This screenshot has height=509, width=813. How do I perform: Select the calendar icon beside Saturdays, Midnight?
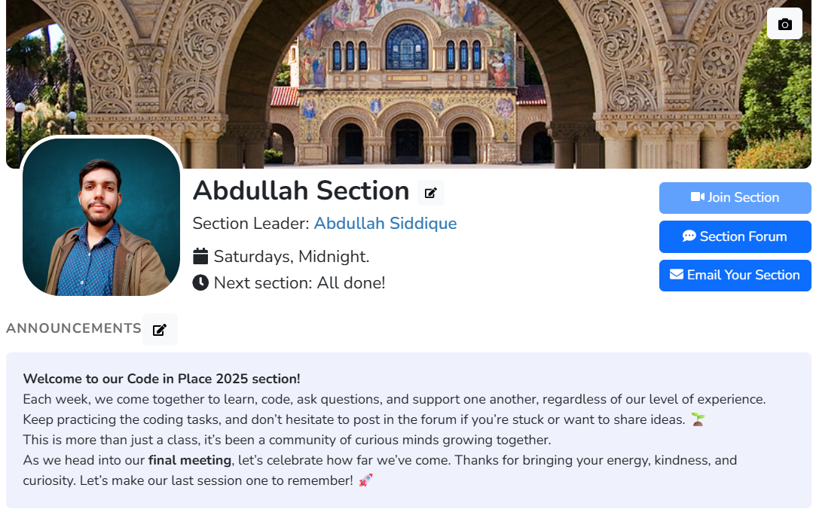pyautogui.click(x=200, y=256)
